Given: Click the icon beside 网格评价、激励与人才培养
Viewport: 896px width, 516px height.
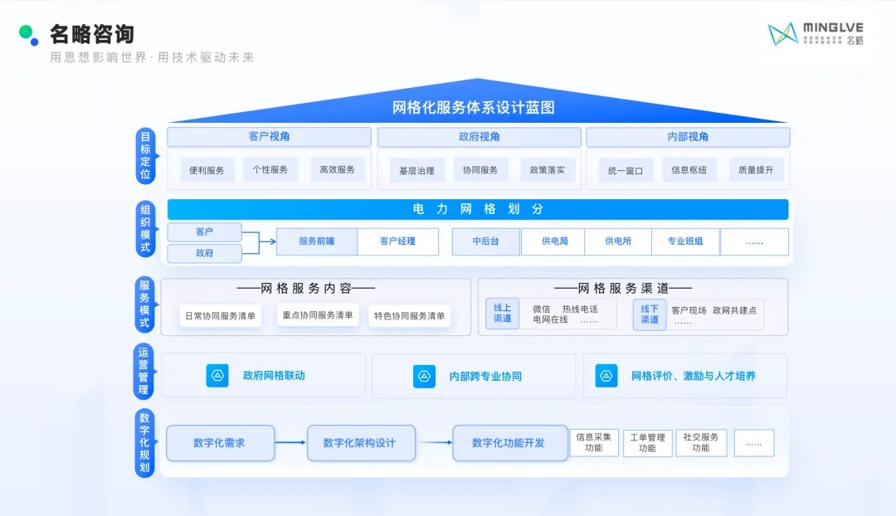Looking at the screenshot, I should (606, 376).
